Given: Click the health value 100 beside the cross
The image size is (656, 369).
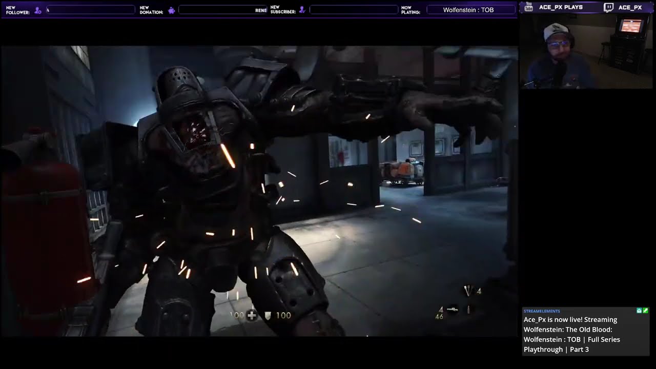Looking at the screenshot, I should point(237,316).
